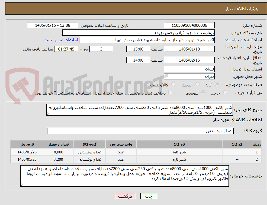Click the unit عدد in row 1

(x=121, y=152)
